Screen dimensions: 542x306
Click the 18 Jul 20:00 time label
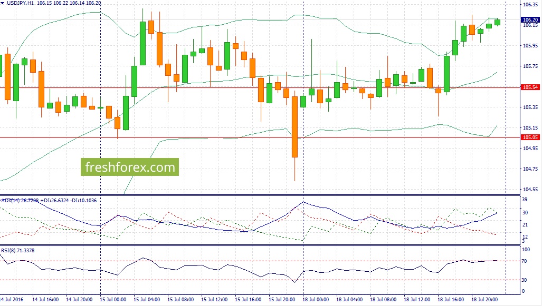484,300
